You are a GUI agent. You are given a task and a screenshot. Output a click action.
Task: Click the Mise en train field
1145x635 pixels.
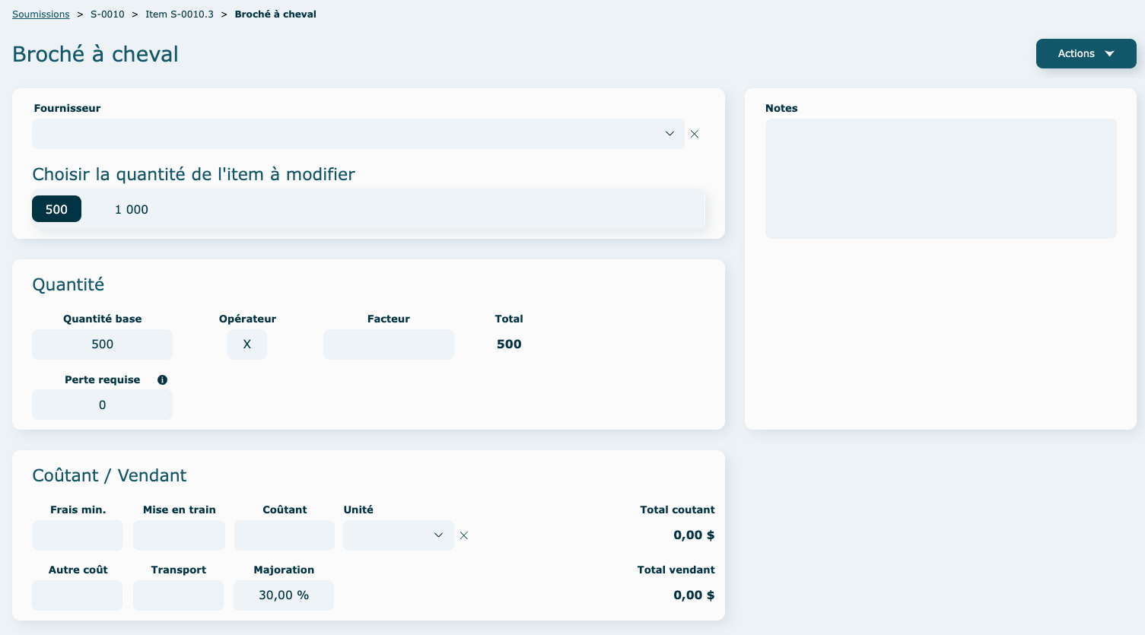coord(179,535)
